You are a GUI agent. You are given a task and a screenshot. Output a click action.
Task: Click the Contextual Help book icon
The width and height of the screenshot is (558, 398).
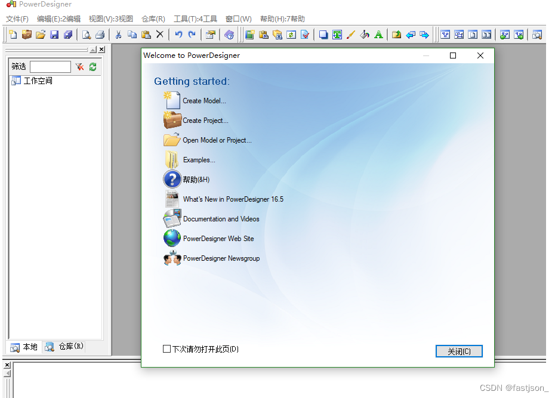click(229, 35)
